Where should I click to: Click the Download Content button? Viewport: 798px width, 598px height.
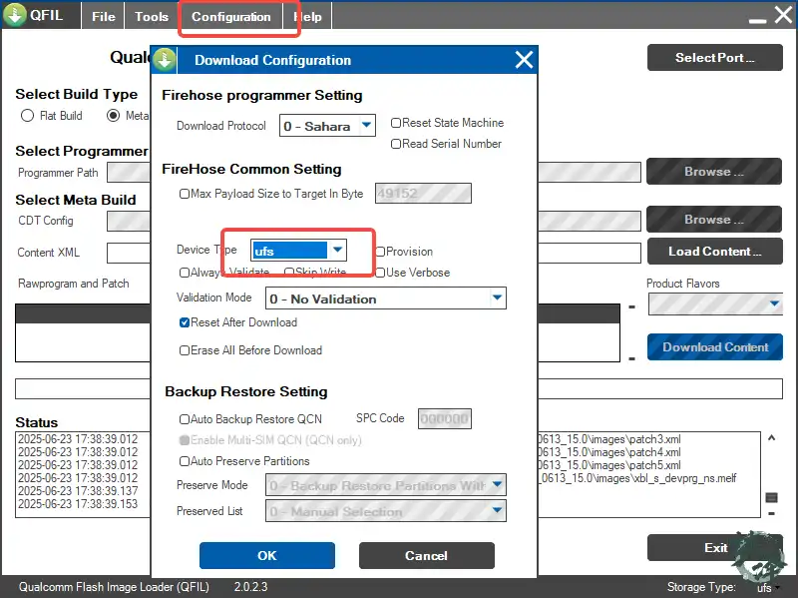click(714, 346)
